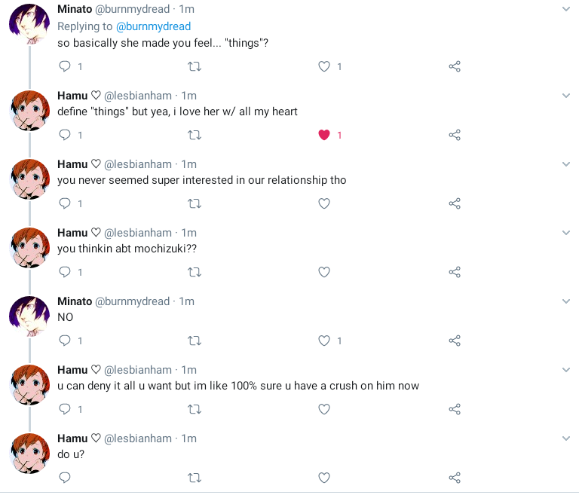
Task: Like Minato's "NO" tweet
Action: (324, 341)
